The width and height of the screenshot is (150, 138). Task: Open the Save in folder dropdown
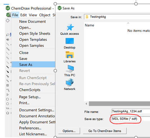coord(117,17)
